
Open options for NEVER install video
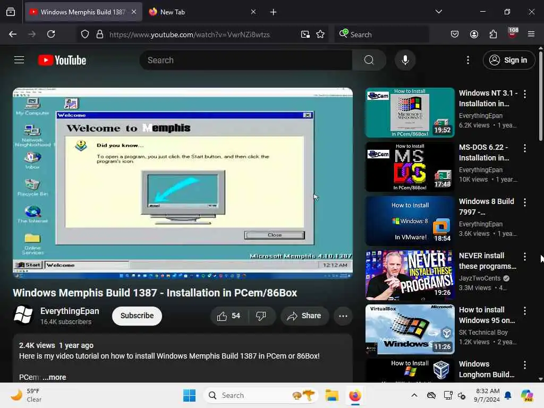[x=524, y=257]
